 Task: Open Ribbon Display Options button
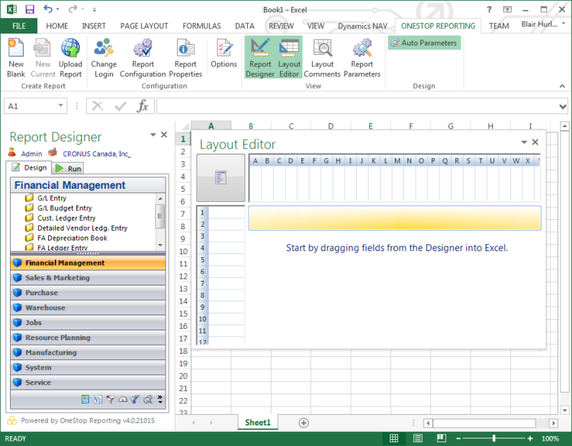click(x=507, y=9)
